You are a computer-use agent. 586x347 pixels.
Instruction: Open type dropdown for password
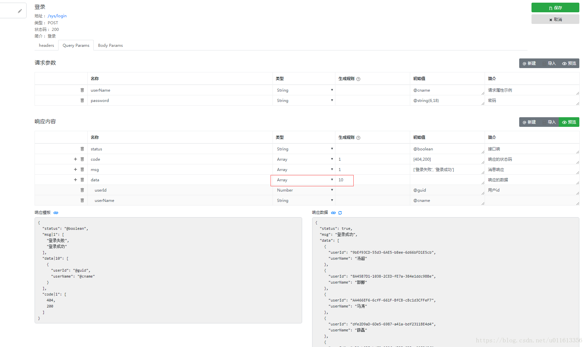click(x=304, y=101)
